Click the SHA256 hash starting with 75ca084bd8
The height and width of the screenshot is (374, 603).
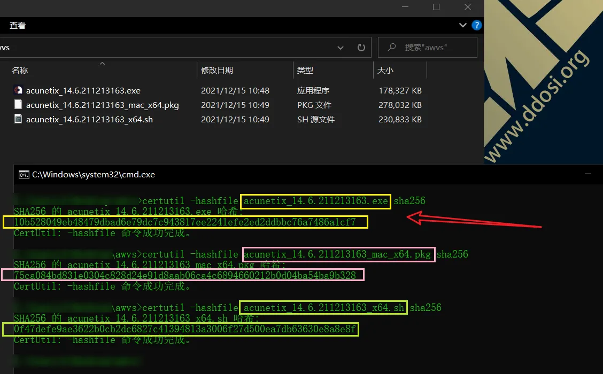(x=184, y=275)
